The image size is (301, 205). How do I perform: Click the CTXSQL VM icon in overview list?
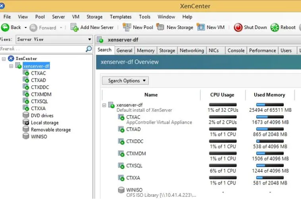(x=121, y=166)
